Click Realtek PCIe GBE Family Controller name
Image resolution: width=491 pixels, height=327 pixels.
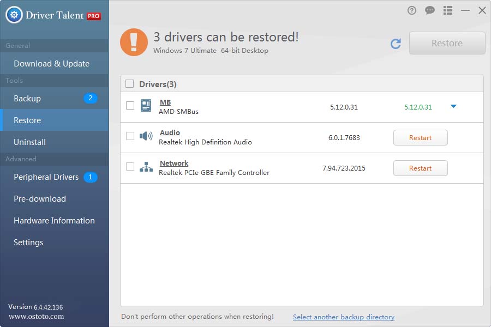click(214, 173)
